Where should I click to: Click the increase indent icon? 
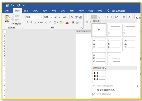111,17
